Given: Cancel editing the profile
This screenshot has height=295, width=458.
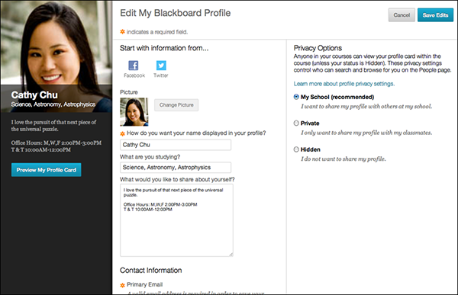Looking at the screenshot, I should click(402, 15).
